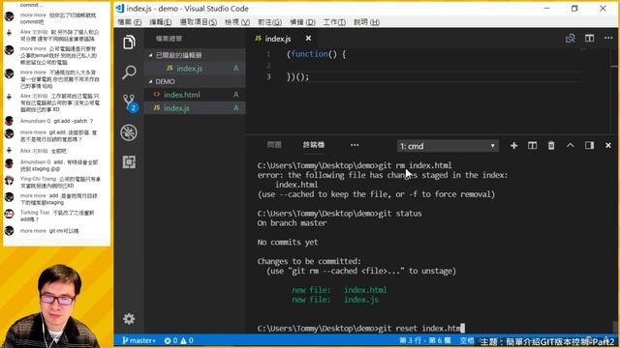This screenshot has width=620, height=348.
Task: Click the chat message 'git add --patch ?'
Action: [x=74, y=121]
